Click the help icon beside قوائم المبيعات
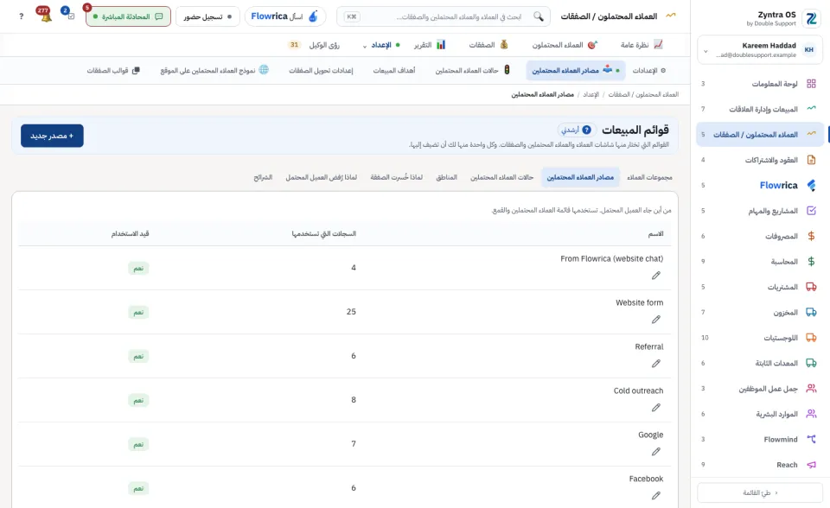The width and height of the screenshot is (830, 508). click(x=586, y=130)
